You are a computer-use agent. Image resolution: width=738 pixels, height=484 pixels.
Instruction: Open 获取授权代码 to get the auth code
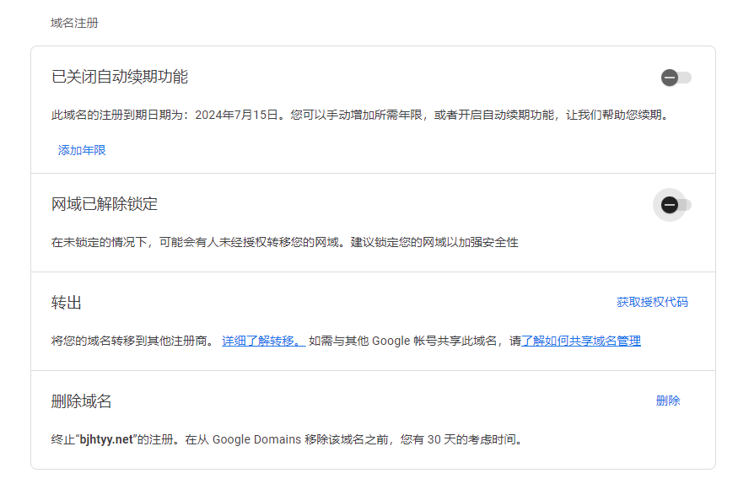(652, 302)
